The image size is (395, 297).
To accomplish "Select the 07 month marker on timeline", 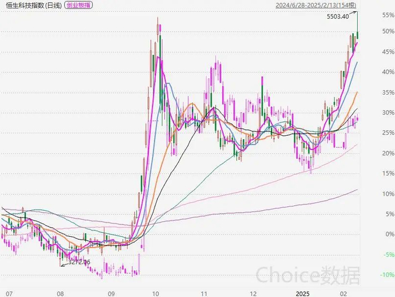I will point(9,294).
